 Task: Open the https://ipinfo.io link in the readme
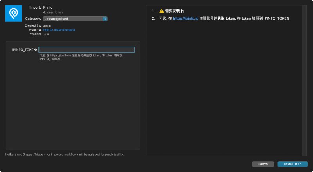pyautogui.click(x=185, y=18)
